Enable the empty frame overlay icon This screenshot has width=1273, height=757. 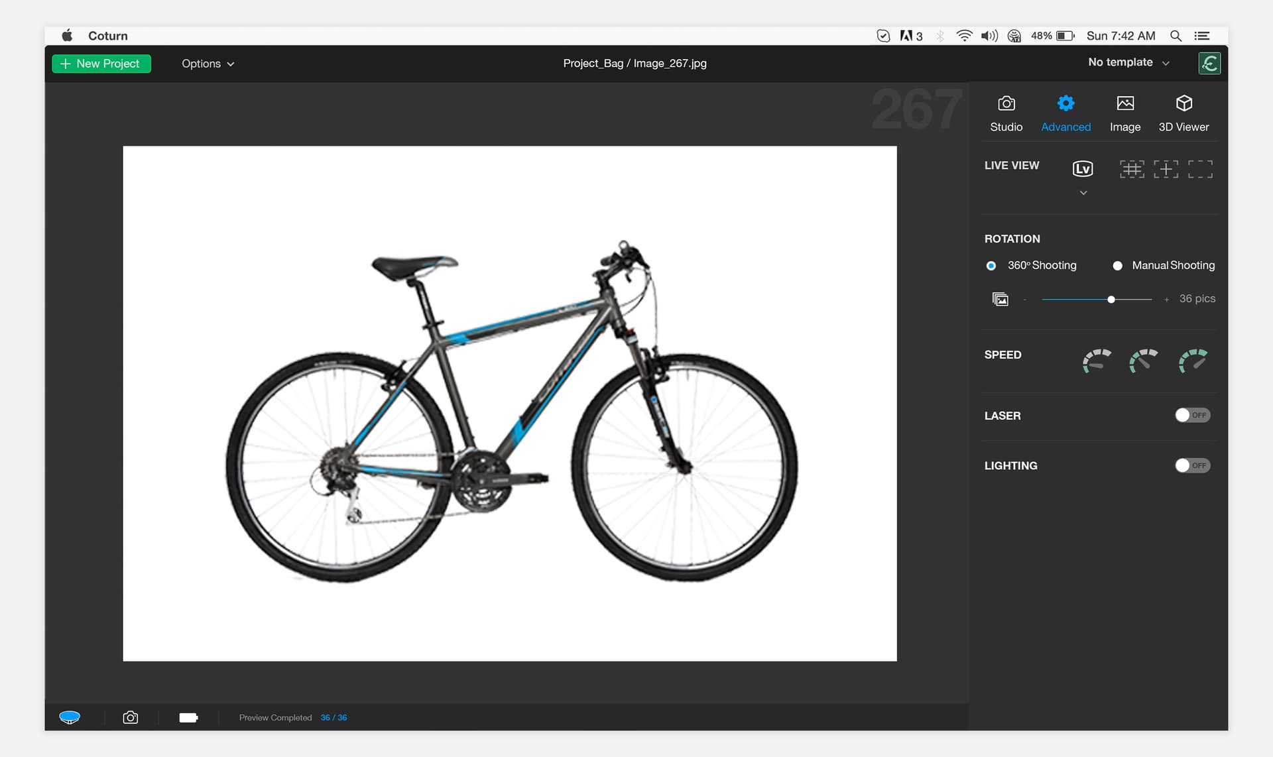pos(1200,169)
